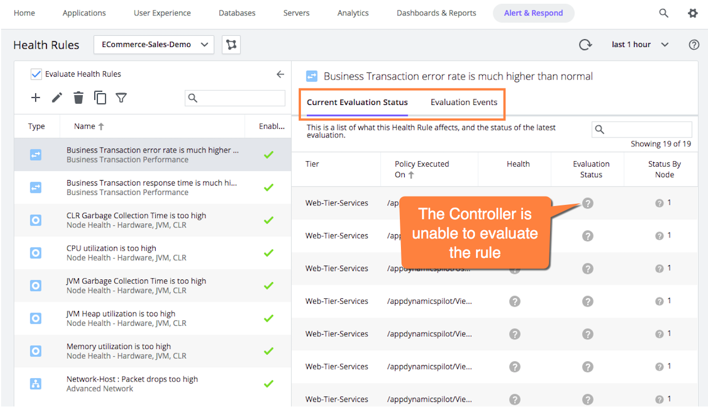Select Business Transaction response time rule
708x407 pixels.
[x=152, y=187]
